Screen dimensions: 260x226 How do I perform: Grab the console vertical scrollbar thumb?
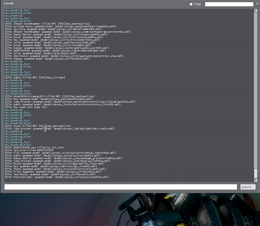255,173
